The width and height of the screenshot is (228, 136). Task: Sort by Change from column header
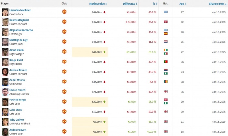[216, 4]
